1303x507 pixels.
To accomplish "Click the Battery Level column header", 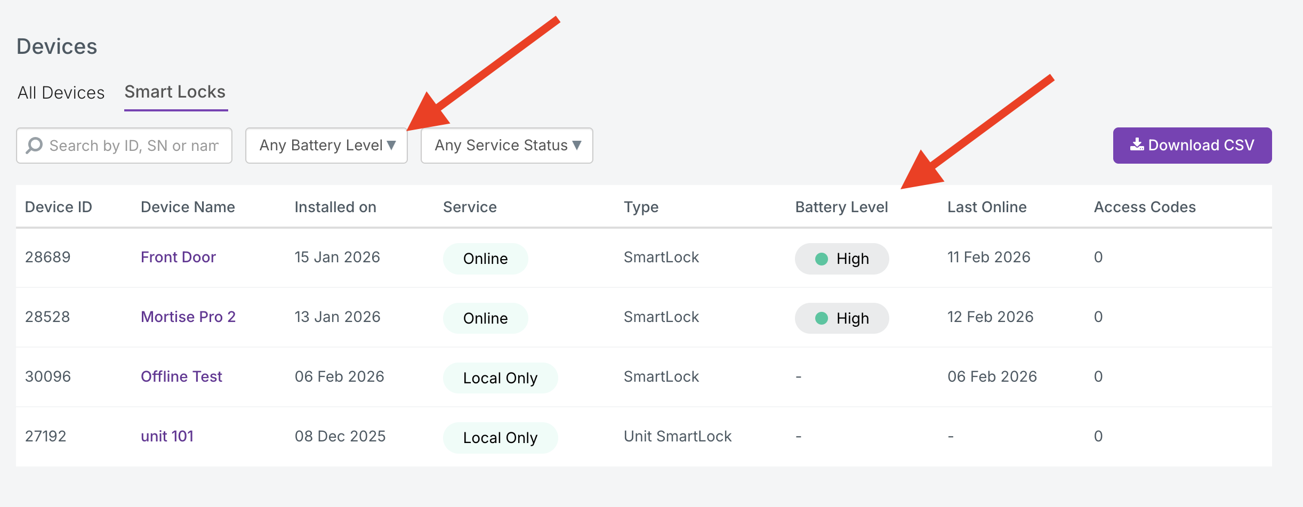I will click(x=841, y=207).
